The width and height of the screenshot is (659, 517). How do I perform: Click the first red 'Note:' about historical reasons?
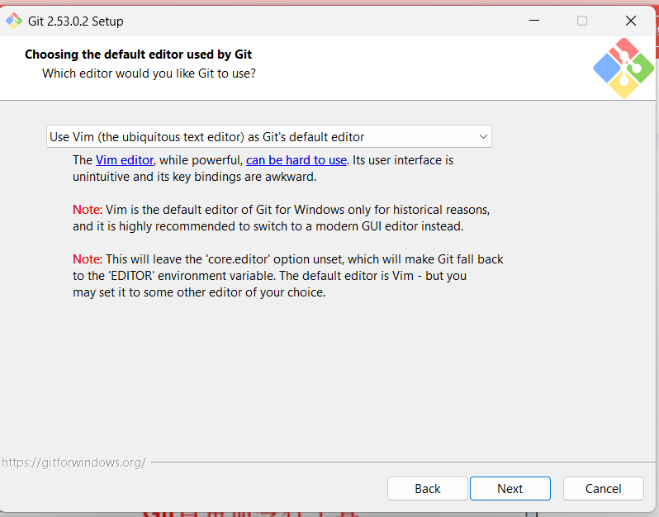coord(88,209)
